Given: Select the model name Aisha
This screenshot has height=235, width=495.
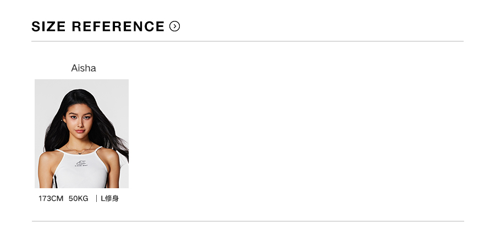Looking at the screenshot, I should (84, 68).
